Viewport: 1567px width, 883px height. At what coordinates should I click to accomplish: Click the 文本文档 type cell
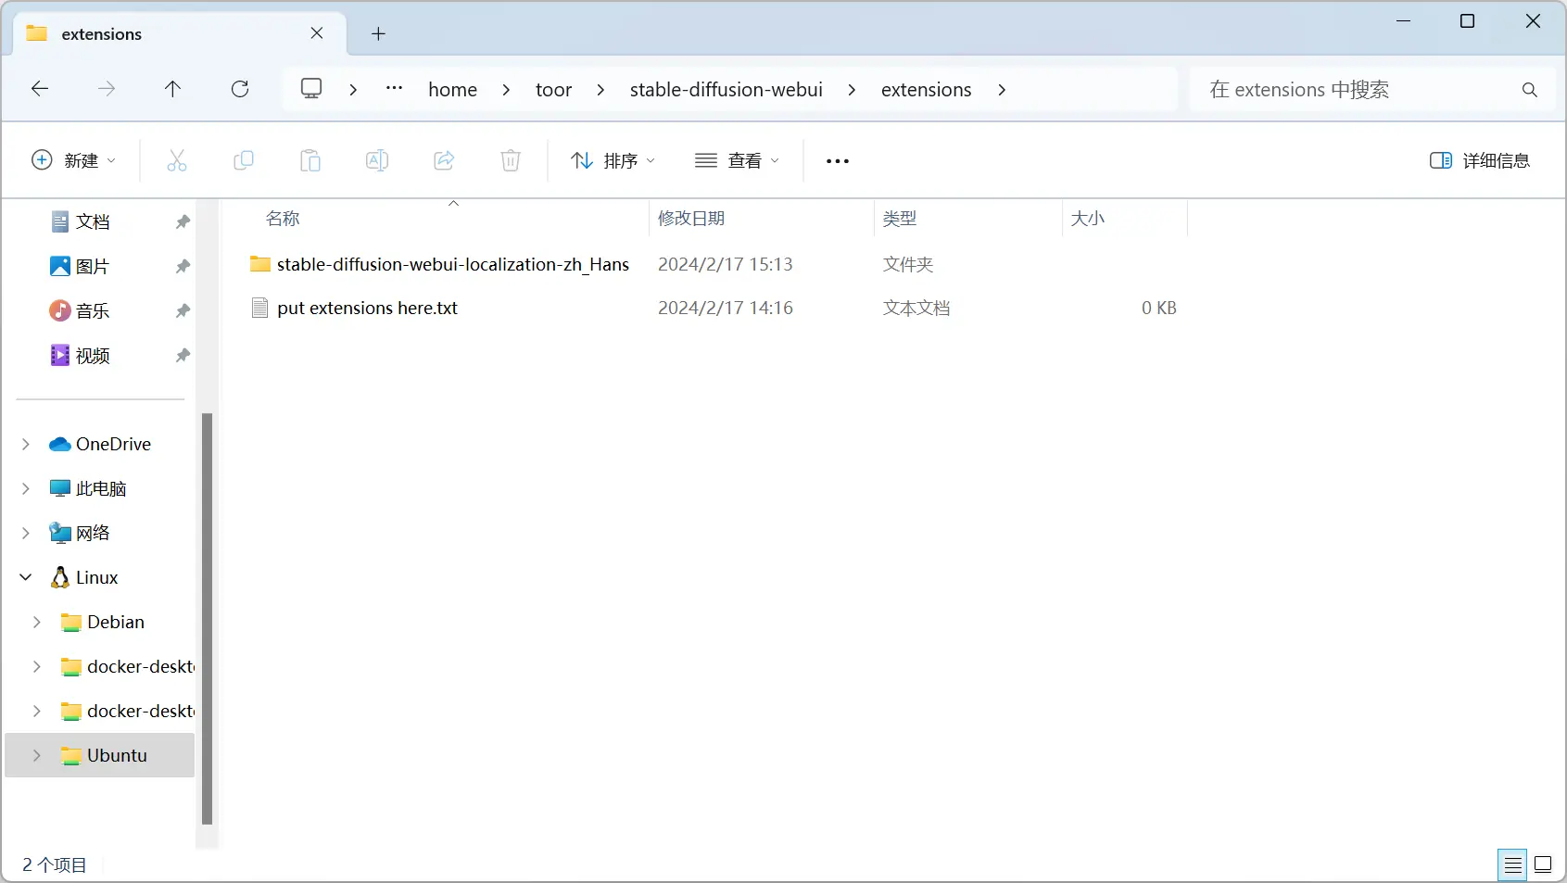pos(916,308)
